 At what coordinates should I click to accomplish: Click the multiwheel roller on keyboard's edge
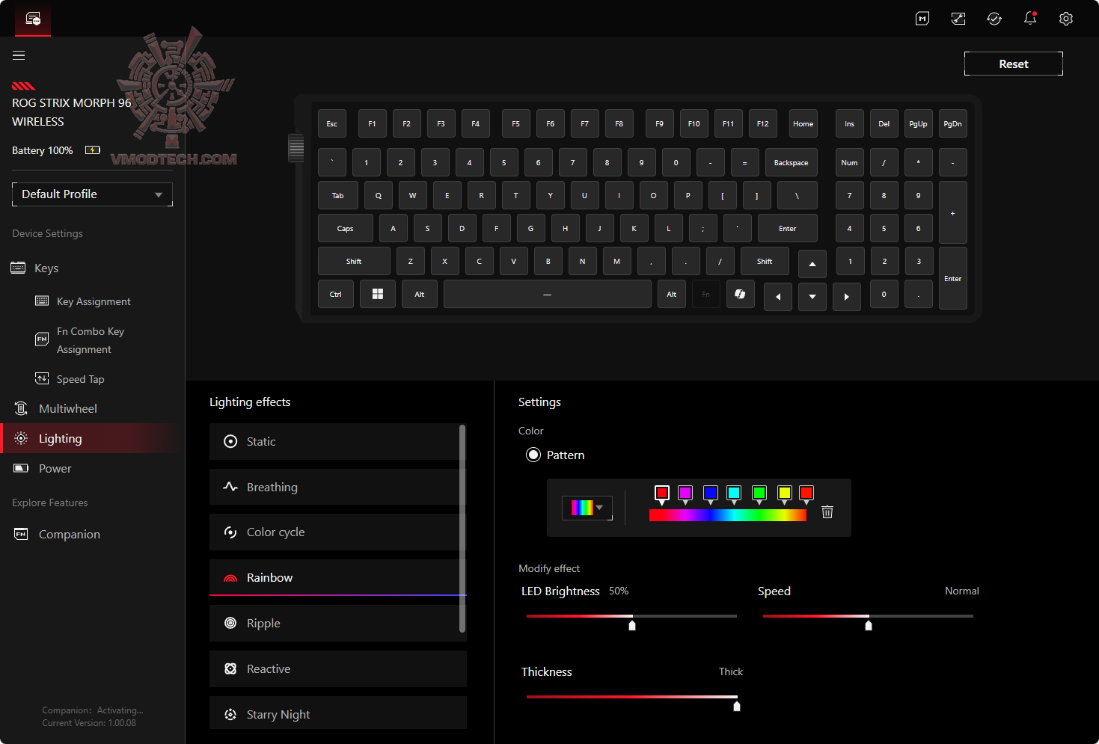296,147
